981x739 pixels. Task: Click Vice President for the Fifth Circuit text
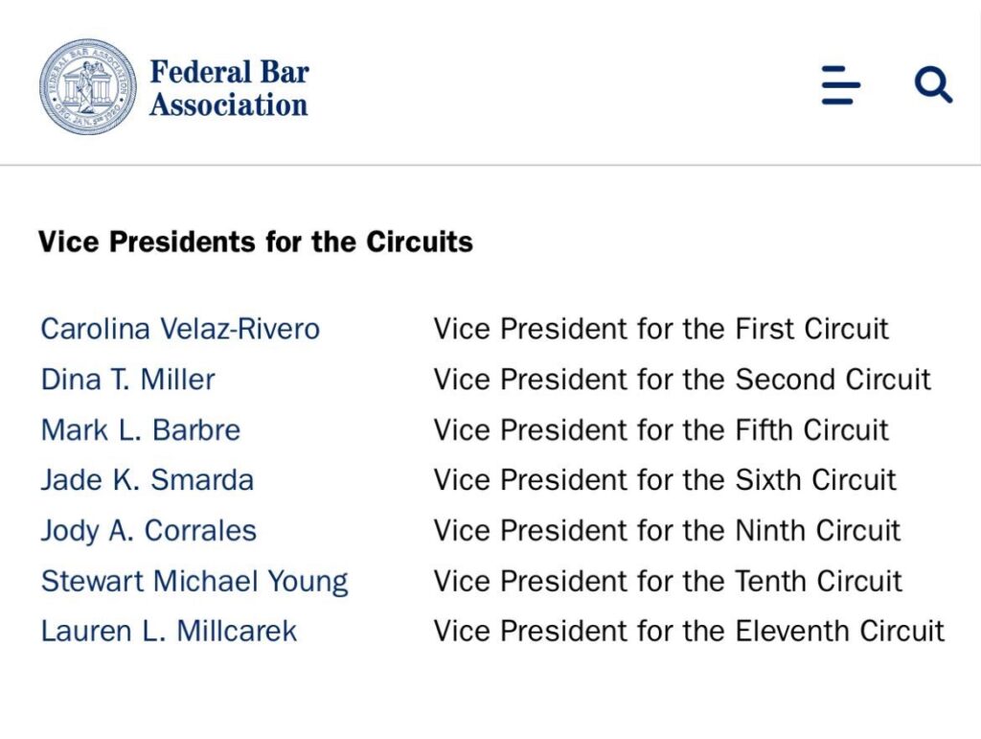661,429
